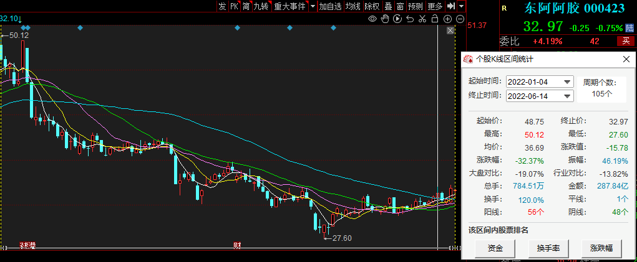637x262 pixels.
Task: Click the 涨跌幅 ranking button
Action: tap(601, 248)
